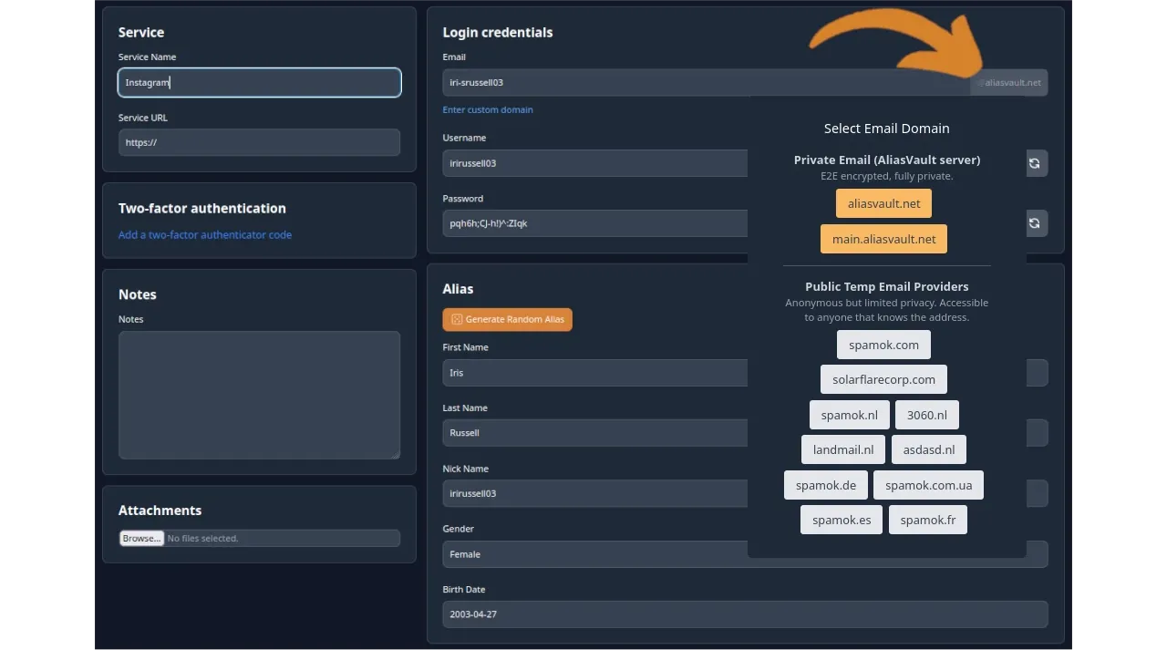Choose the main.aliasvault.net private domain
The width and height of the screenshot is (1167, 650).
pos(883,239)
